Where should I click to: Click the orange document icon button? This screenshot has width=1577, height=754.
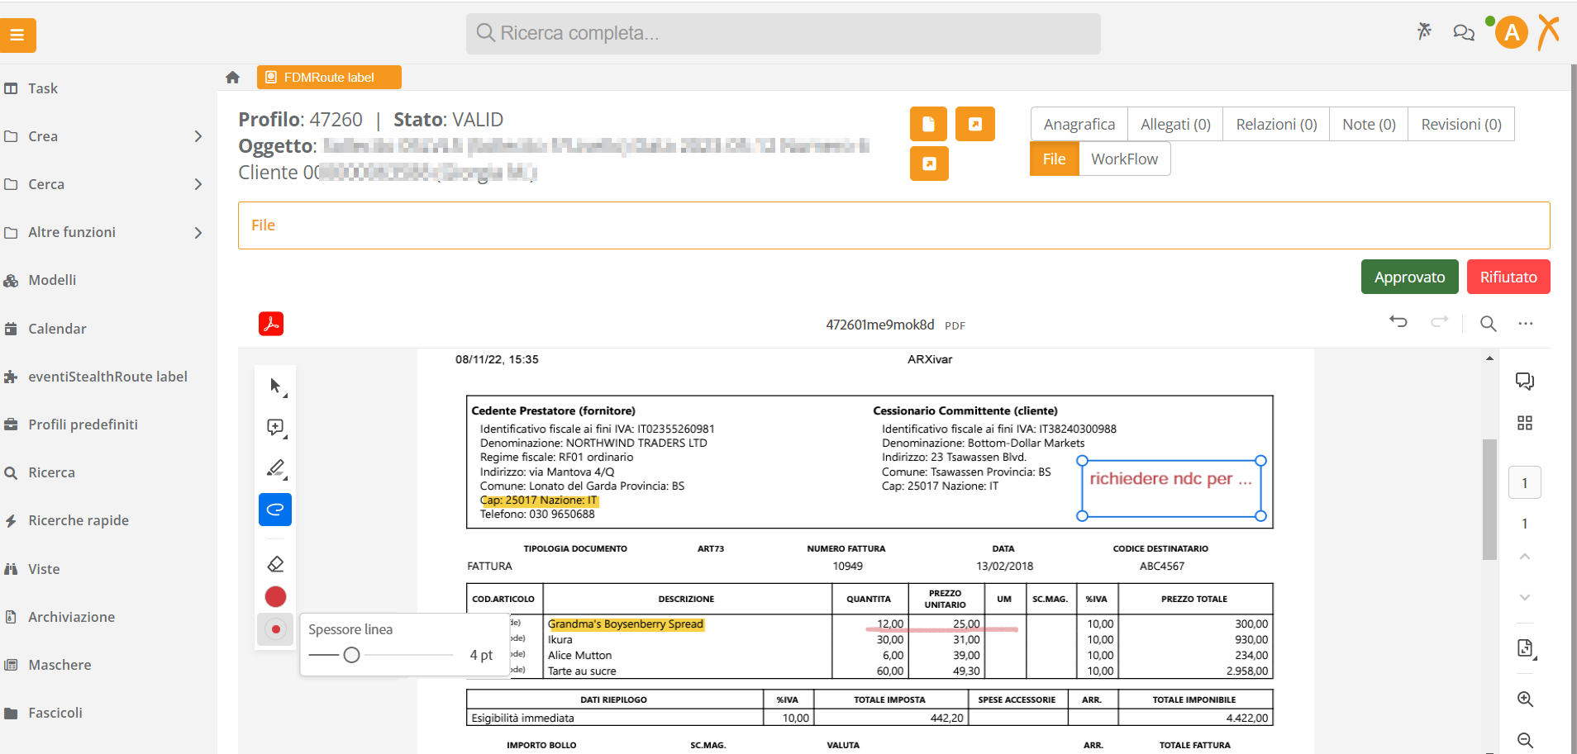pyautogui.click(x=928, y=124)
